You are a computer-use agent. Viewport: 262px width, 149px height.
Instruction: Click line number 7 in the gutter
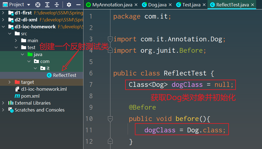[91, 85]
